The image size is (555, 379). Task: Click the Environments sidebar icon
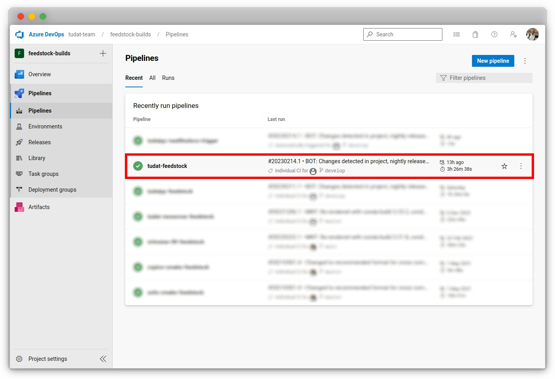(x=19, y=126)
